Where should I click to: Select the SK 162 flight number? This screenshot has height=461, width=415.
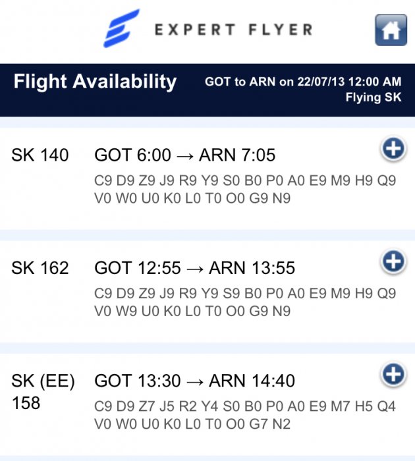[x=40, y=268]
